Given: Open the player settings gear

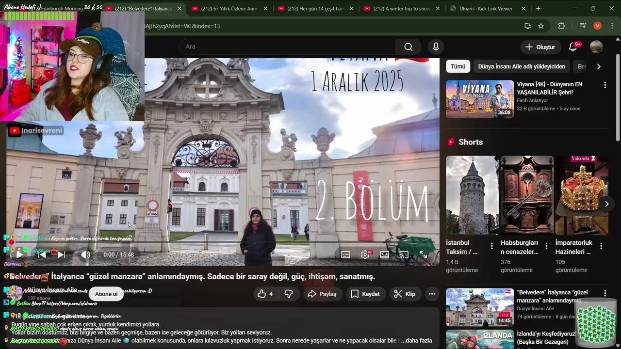Looking at the screenshot, I should pyautogui.click(x=365, y=254).
